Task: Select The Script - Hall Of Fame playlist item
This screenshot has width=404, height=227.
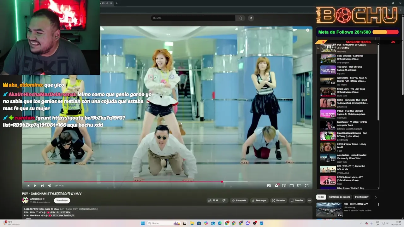Action: [x=347, y=70]
